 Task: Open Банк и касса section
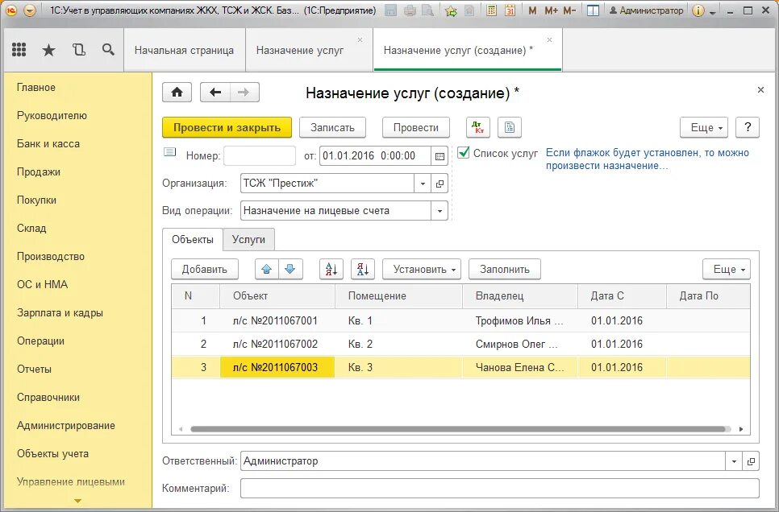coord(48,144)
